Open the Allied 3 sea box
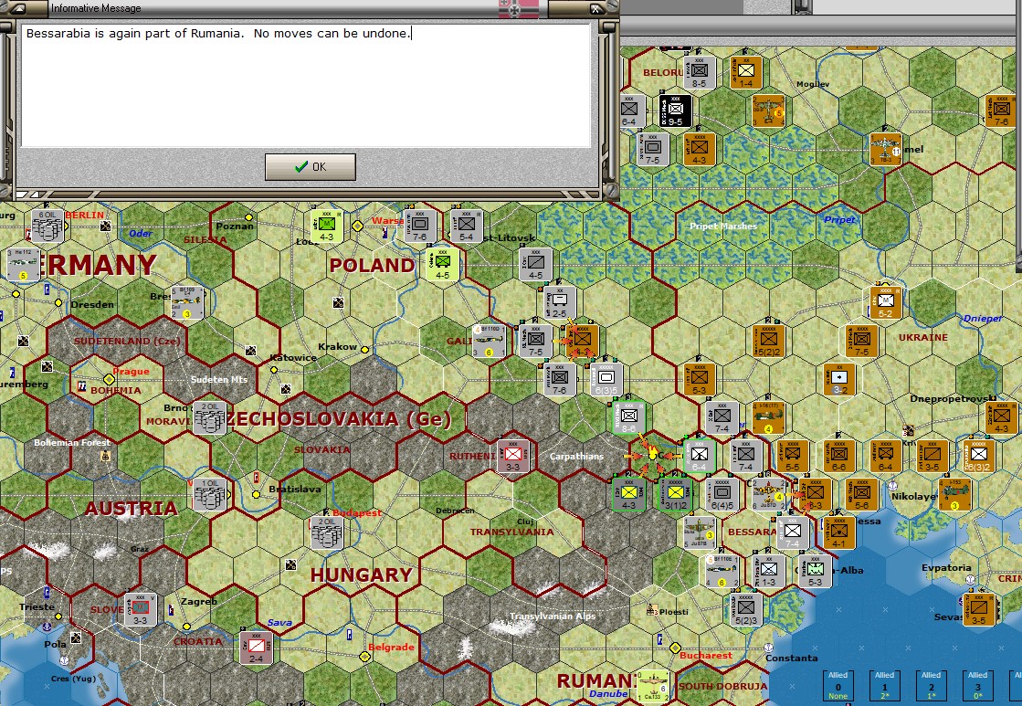The image size is (1022, 706). click(x=977, y=686)
